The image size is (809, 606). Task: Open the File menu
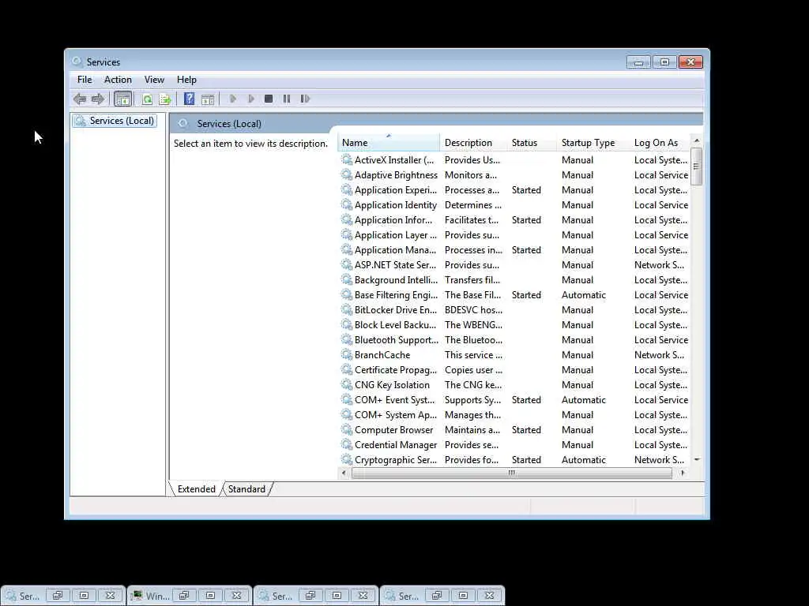85,80
